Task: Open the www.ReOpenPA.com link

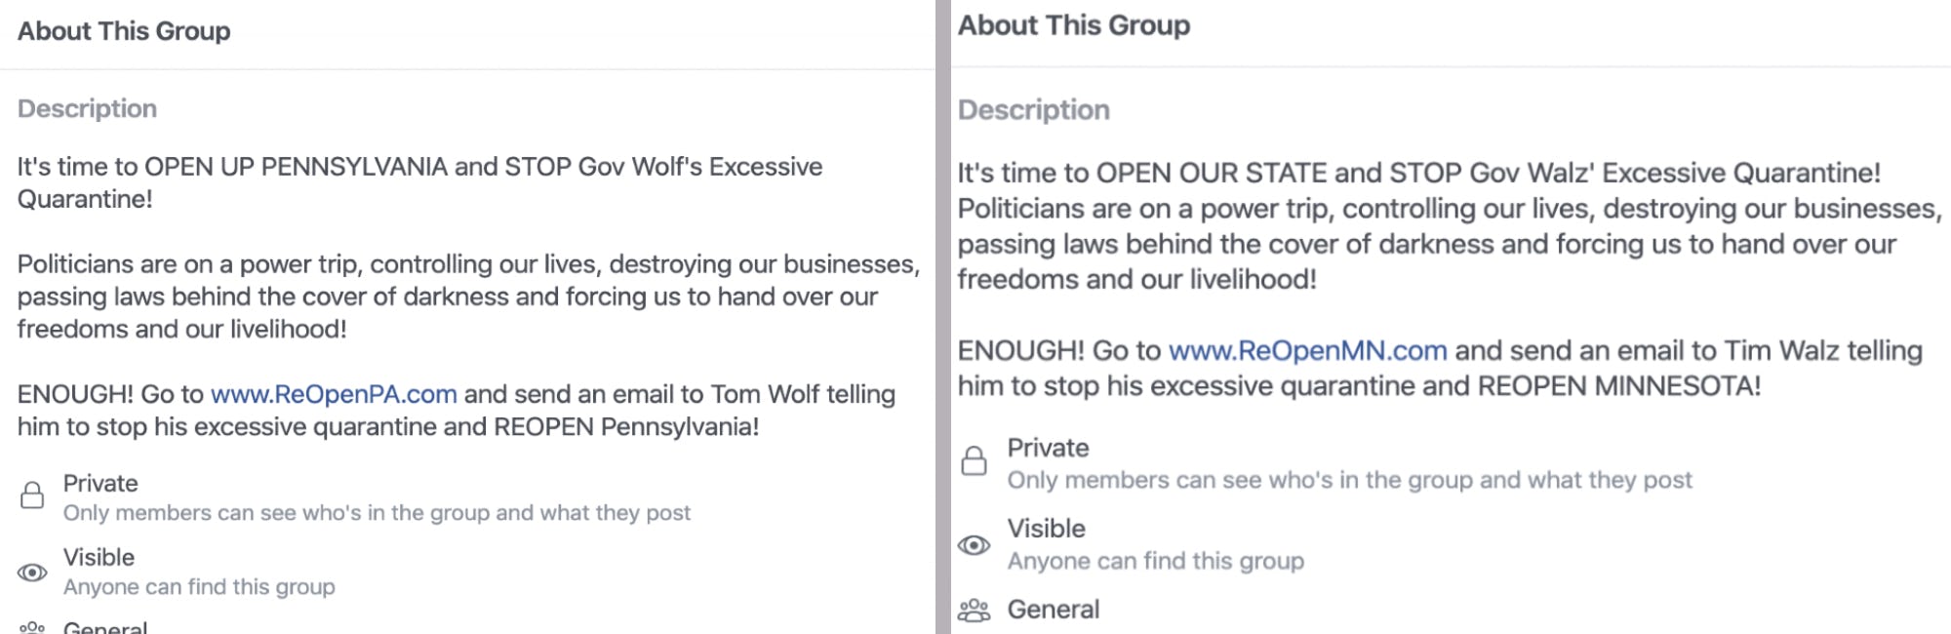Action: (334, 394)
